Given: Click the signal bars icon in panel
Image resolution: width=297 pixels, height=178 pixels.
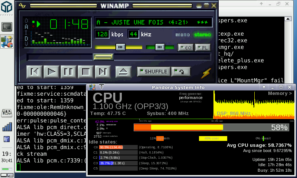Looking at the screenshot, I should coord(7,127).
